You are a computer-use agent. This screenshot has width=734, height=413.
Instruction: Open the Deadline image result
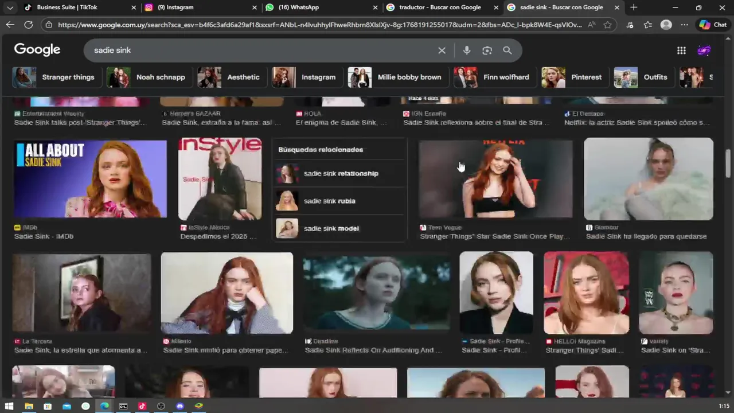377,293
